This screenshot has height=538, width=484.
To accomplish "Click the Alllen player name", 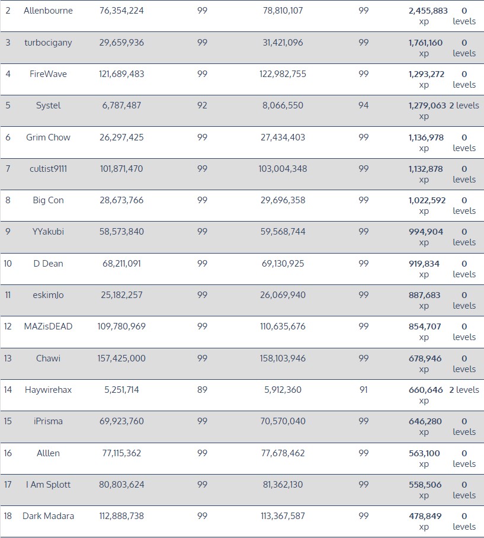I will [x=48, y=453].
